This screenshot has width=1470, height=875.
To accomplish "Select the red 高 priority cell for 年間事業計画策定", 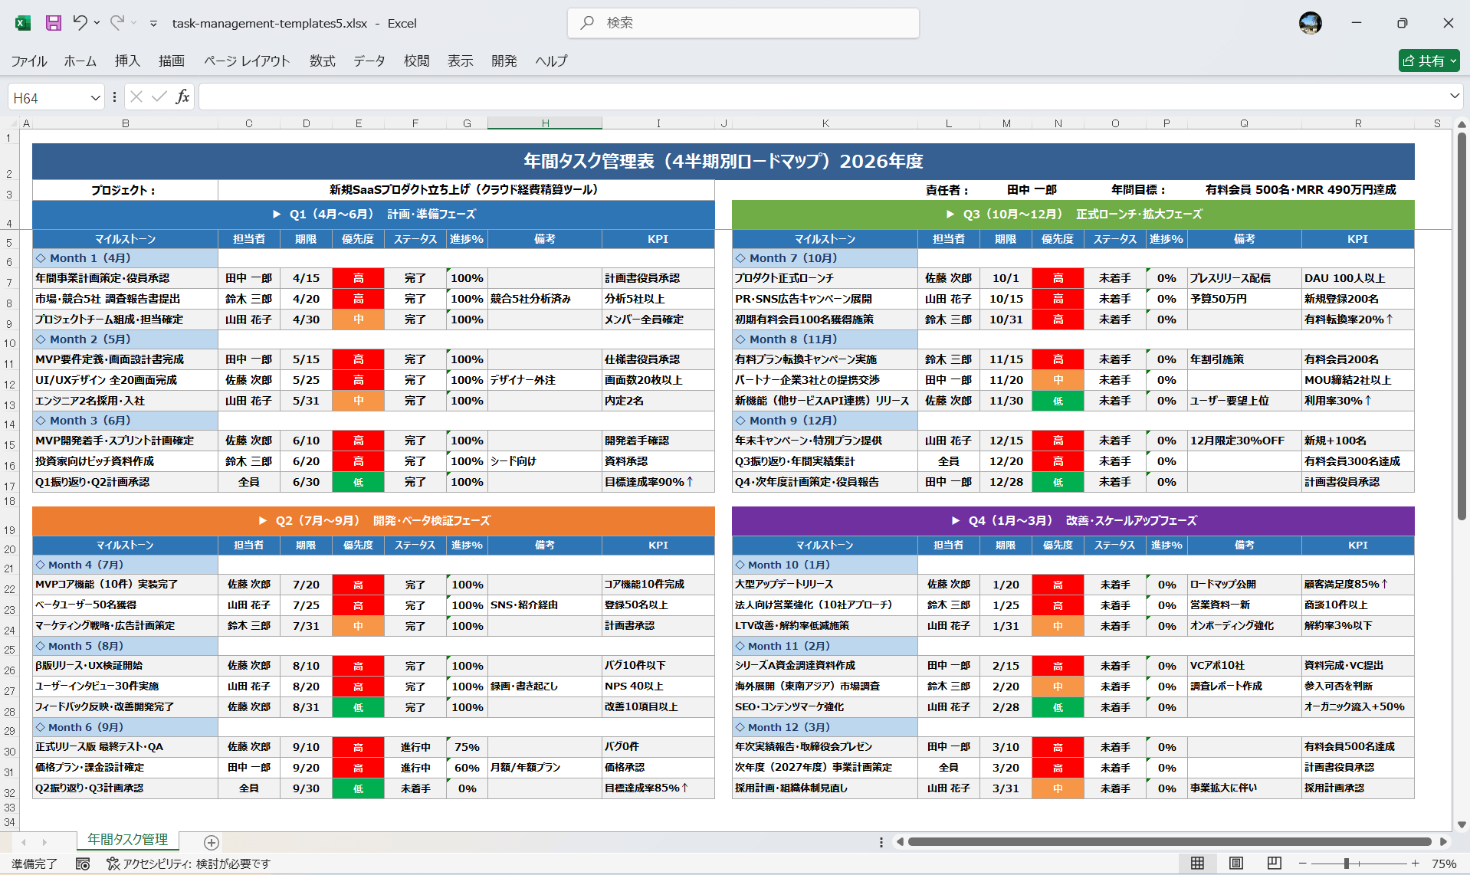I will (358, 278).
